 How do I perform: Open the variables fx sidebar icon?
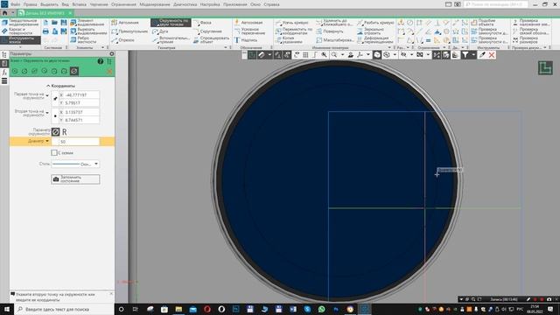(x=4, y=73)
